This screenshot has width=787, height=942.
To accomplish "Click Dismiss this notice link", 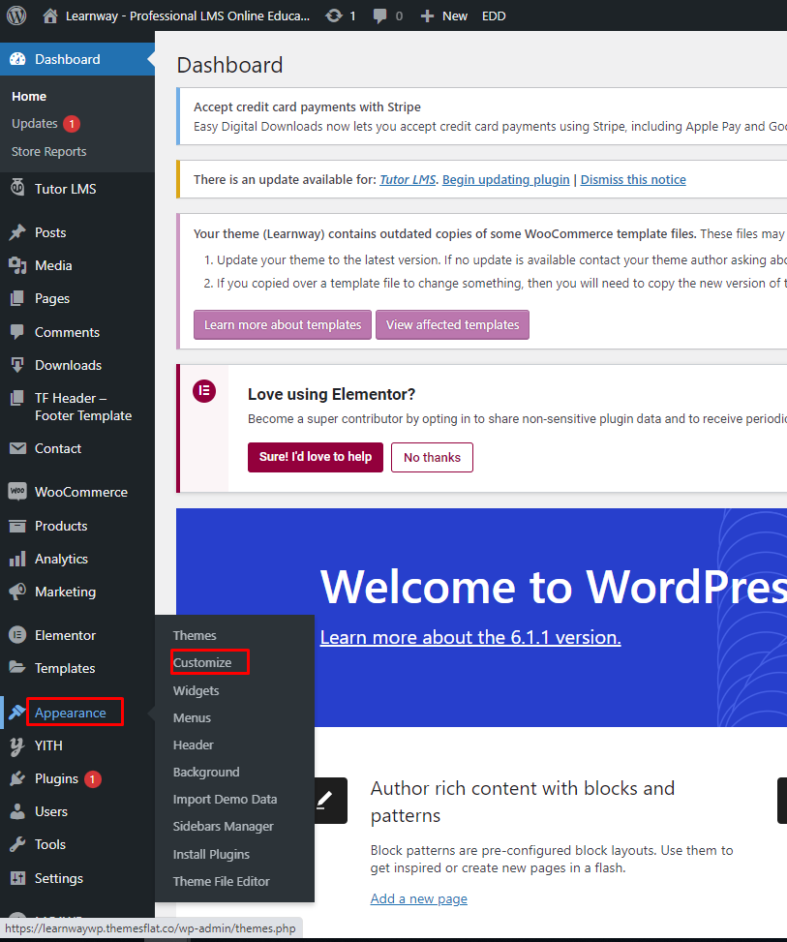I will click(x=633, y=180).
